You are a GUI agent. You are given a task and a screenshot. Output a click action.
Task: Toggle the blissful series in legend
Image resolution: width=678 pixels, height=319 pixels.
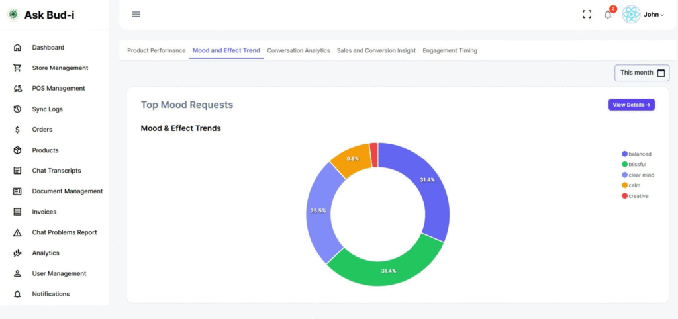[637, 164]
